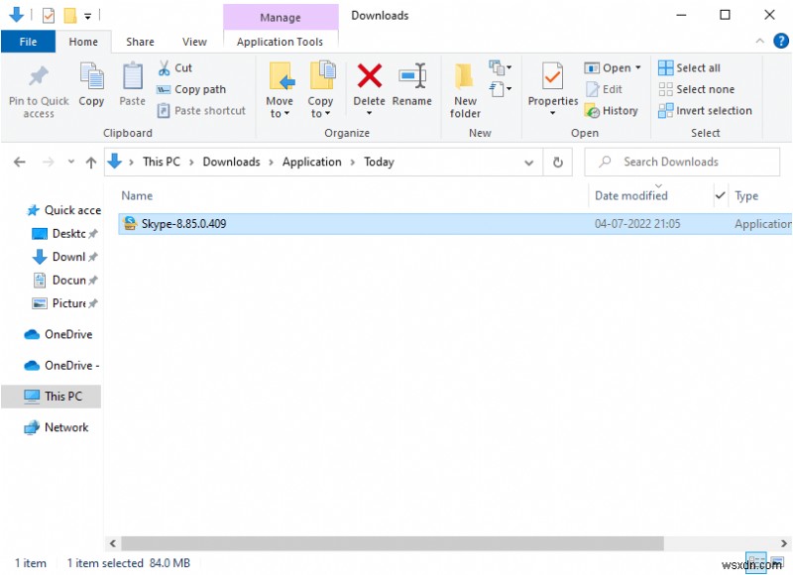793x575 pixels.
Task: Open pinned Pictures folder in sidebar
Action: pos(64,303)
